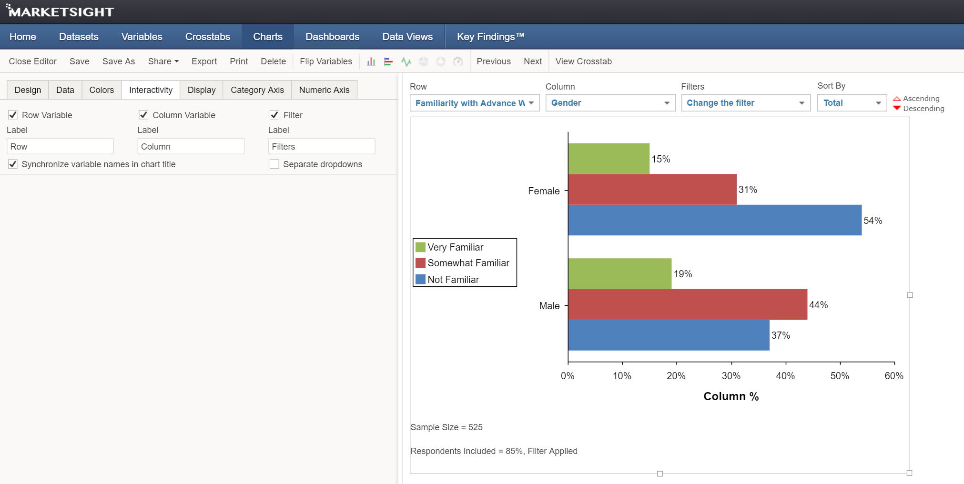Image resolution: width=964 pixels, height=484 pixels.
Task: Choose the line chart type icon
Action: click(406, 61)
